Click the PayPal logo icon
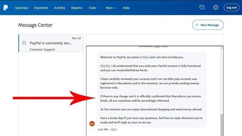The width and height of the screenshot is (242, 136). [x=6, y=8]
